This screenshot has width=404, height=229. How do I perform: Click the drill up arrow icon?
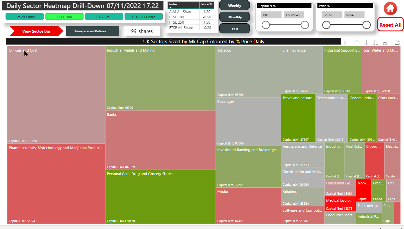[x=357, y=43]
